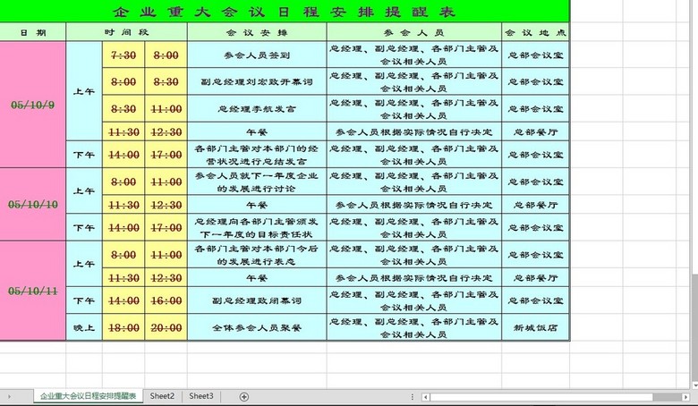Select the 企业重大会议日程安排提醒表 sheet tab
698x406 pixels.
88,395
